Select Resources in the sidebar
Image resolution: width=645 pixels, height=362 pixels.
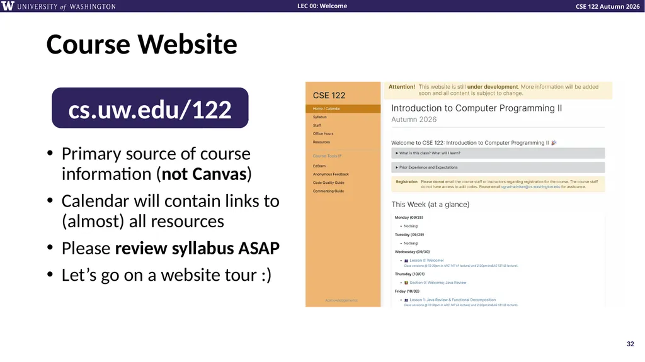[321, 142]
